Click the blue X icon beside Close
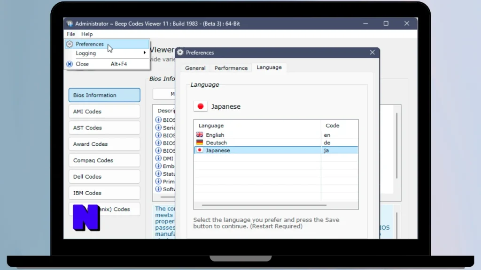The height and width of the screenshot is (270, 481). click(x=70, y=64)
